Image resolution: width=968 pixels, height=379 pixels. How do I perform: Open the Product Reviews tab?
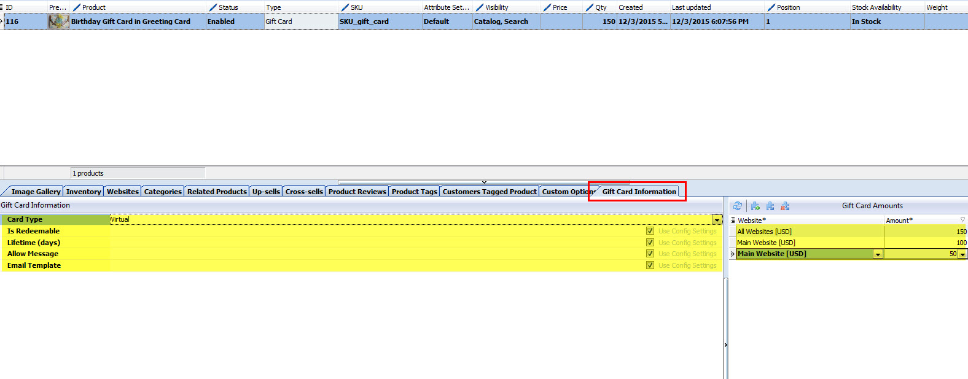tap(357, 192)
